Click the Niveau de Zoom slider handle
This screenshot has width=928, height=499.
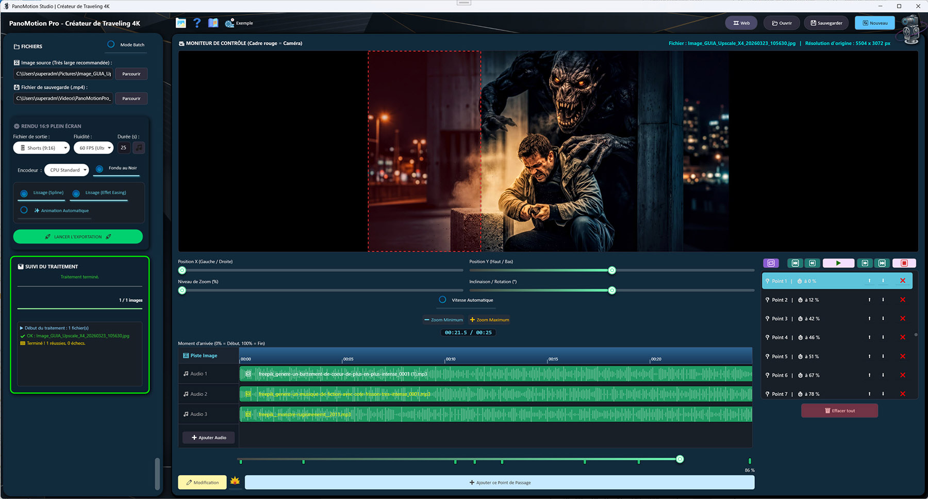click(182, 290)
